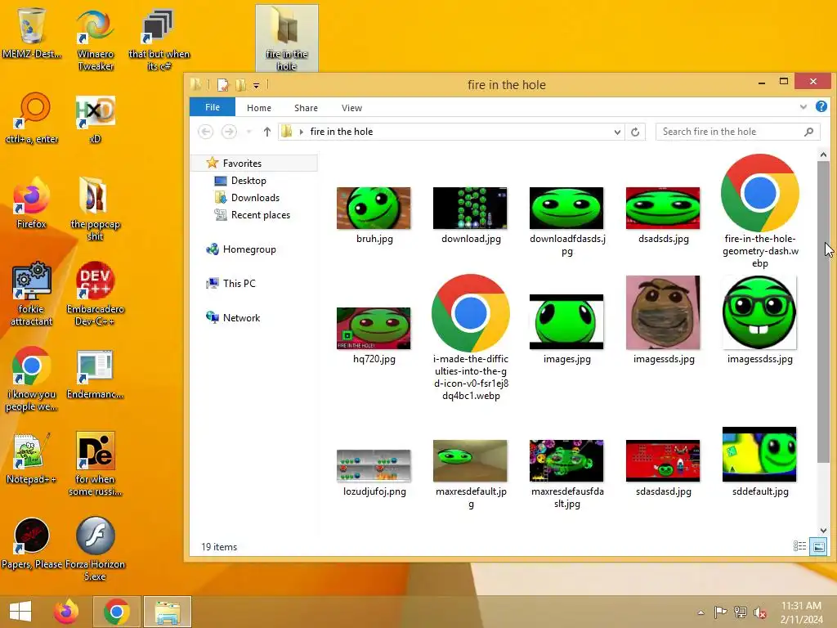Open Papers, Please desktop shortcut
Viewport: 837px width, 628px height.
(x=32, y=544)
